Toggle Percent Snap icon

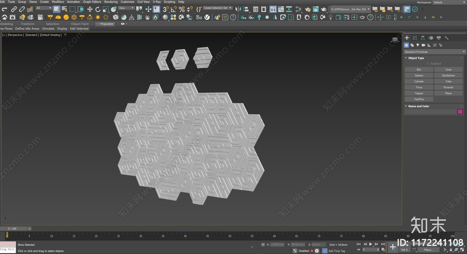click(x=182, y=9)
